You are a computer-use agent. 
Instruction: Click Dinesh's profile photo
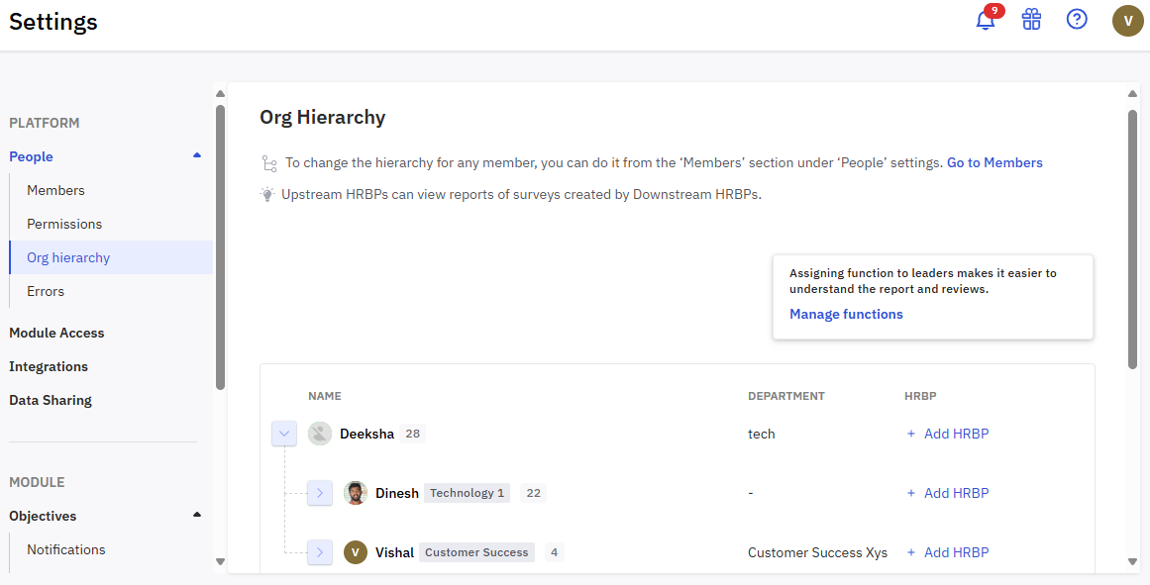pyautogui.click(x=356, y=493)
